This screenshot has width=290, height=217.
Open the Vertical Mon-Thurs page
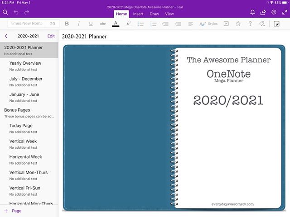(29, 175)
